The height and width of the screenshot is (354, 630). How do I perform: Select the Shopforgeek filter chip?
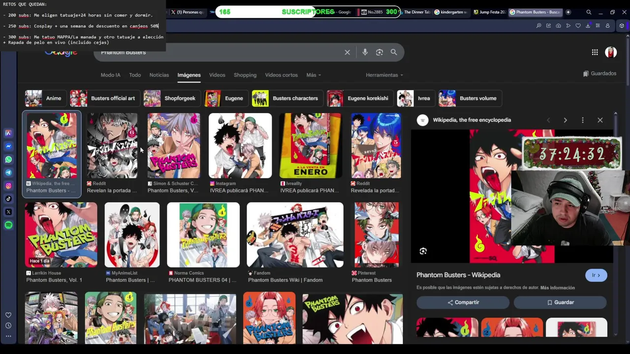(x=171, y=98)
